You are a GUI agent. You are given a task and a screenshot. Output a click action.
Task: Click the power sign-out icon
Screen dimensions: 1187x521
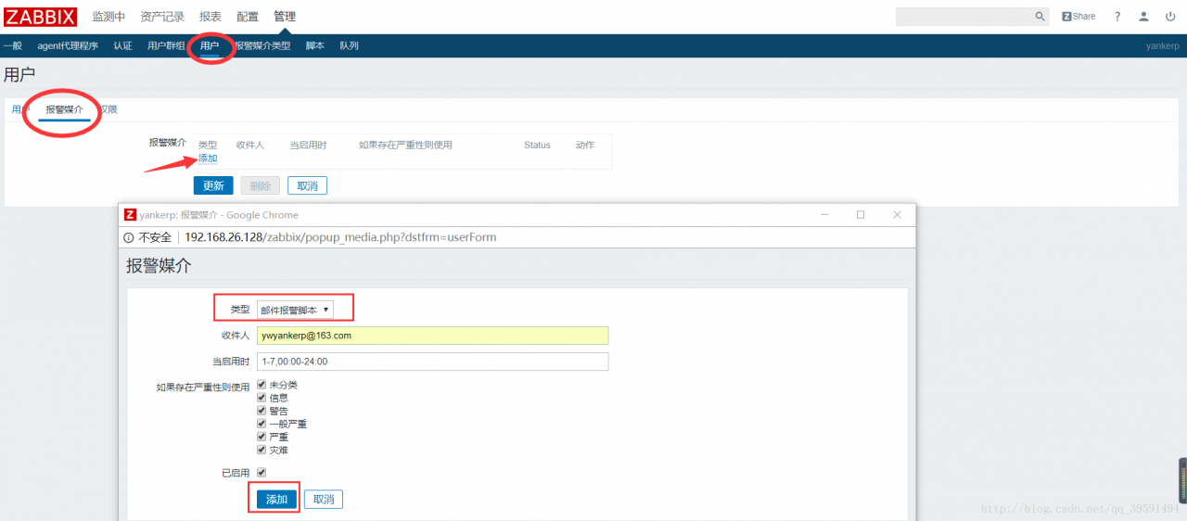click(1170, 17)
